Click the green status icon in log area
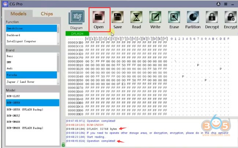Viewport: 238px width, 148px height. point(63,145)
